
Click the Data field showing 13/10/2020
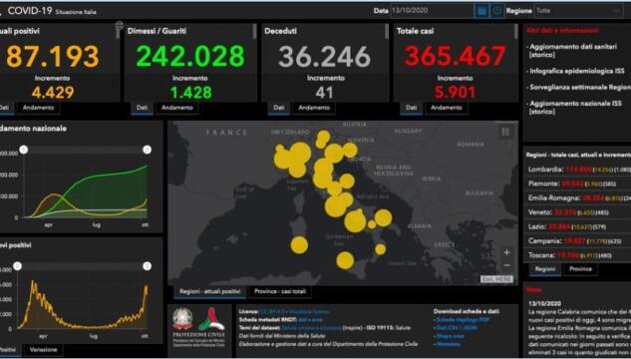point(433,11)
